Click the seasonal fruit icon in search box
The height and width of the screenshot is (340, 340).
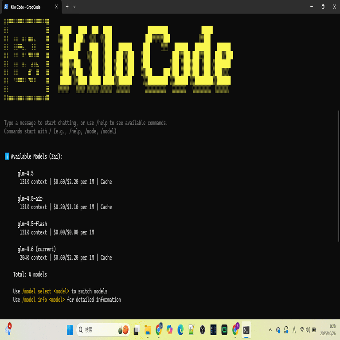pos(123,330)
